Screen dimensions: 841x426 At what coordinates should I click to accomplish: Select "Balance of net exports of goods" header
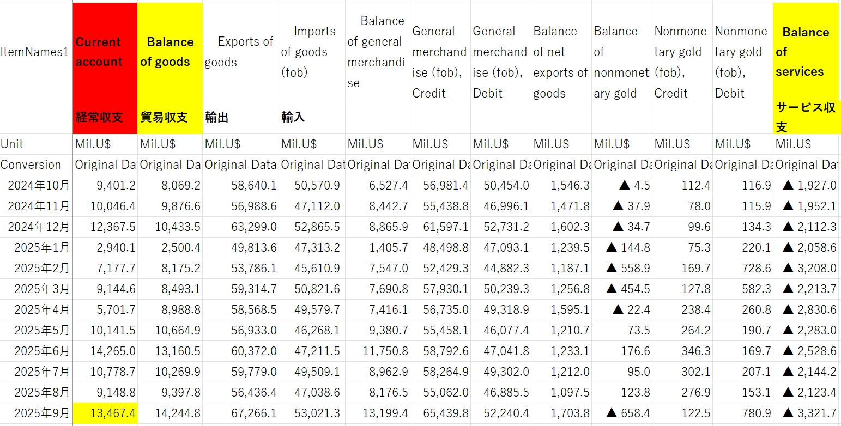[561, 63]
